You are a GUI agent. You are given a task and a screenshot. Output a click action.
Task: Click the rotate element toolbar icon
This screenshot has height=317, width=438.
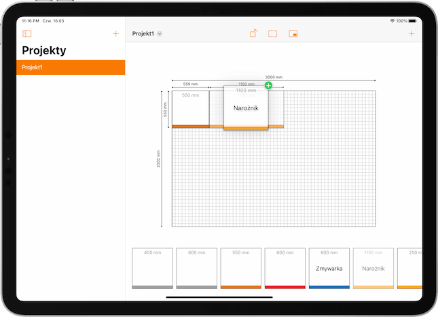tap(254, 33)
